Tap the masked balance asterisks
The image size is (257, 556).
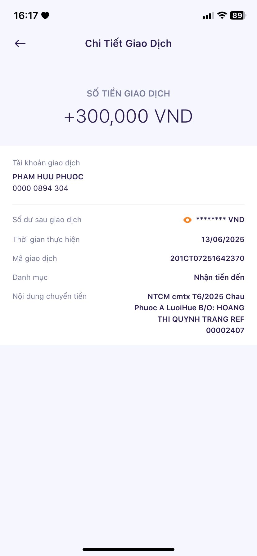pyautogui.click(x=211, y=219)
